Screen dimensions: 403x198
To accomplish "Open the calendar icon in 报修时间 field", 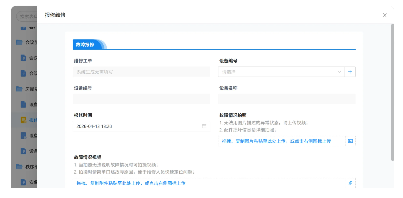I will (204, 126).
